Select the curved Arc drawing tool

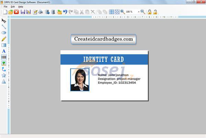(x=4, y=69)
